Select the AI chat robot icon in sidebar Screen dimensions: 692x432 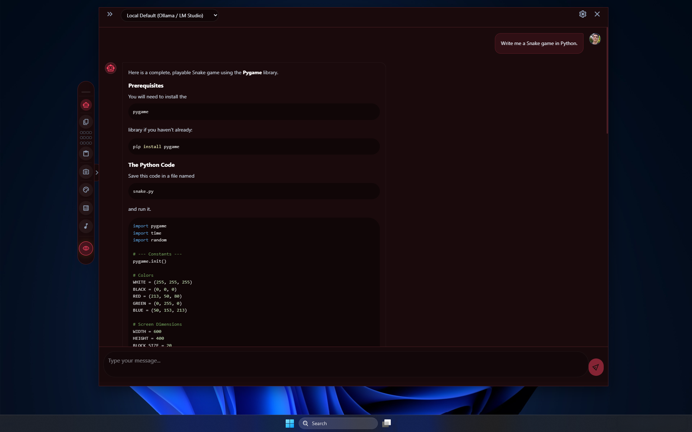click(86, 105)
